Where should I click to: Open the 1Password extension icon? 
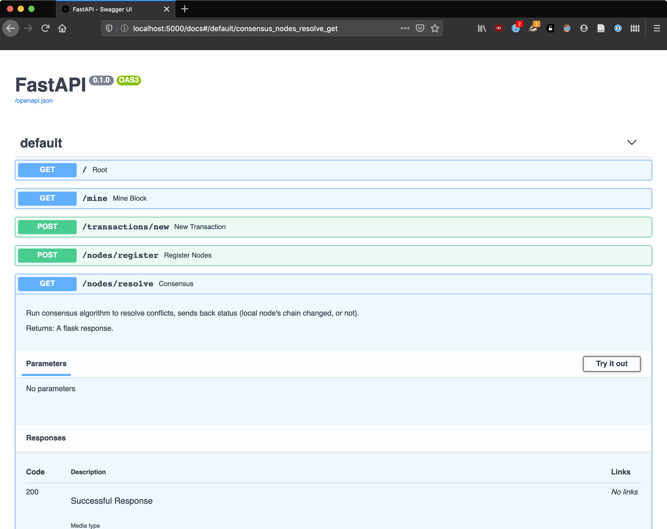tap(618, 28)
